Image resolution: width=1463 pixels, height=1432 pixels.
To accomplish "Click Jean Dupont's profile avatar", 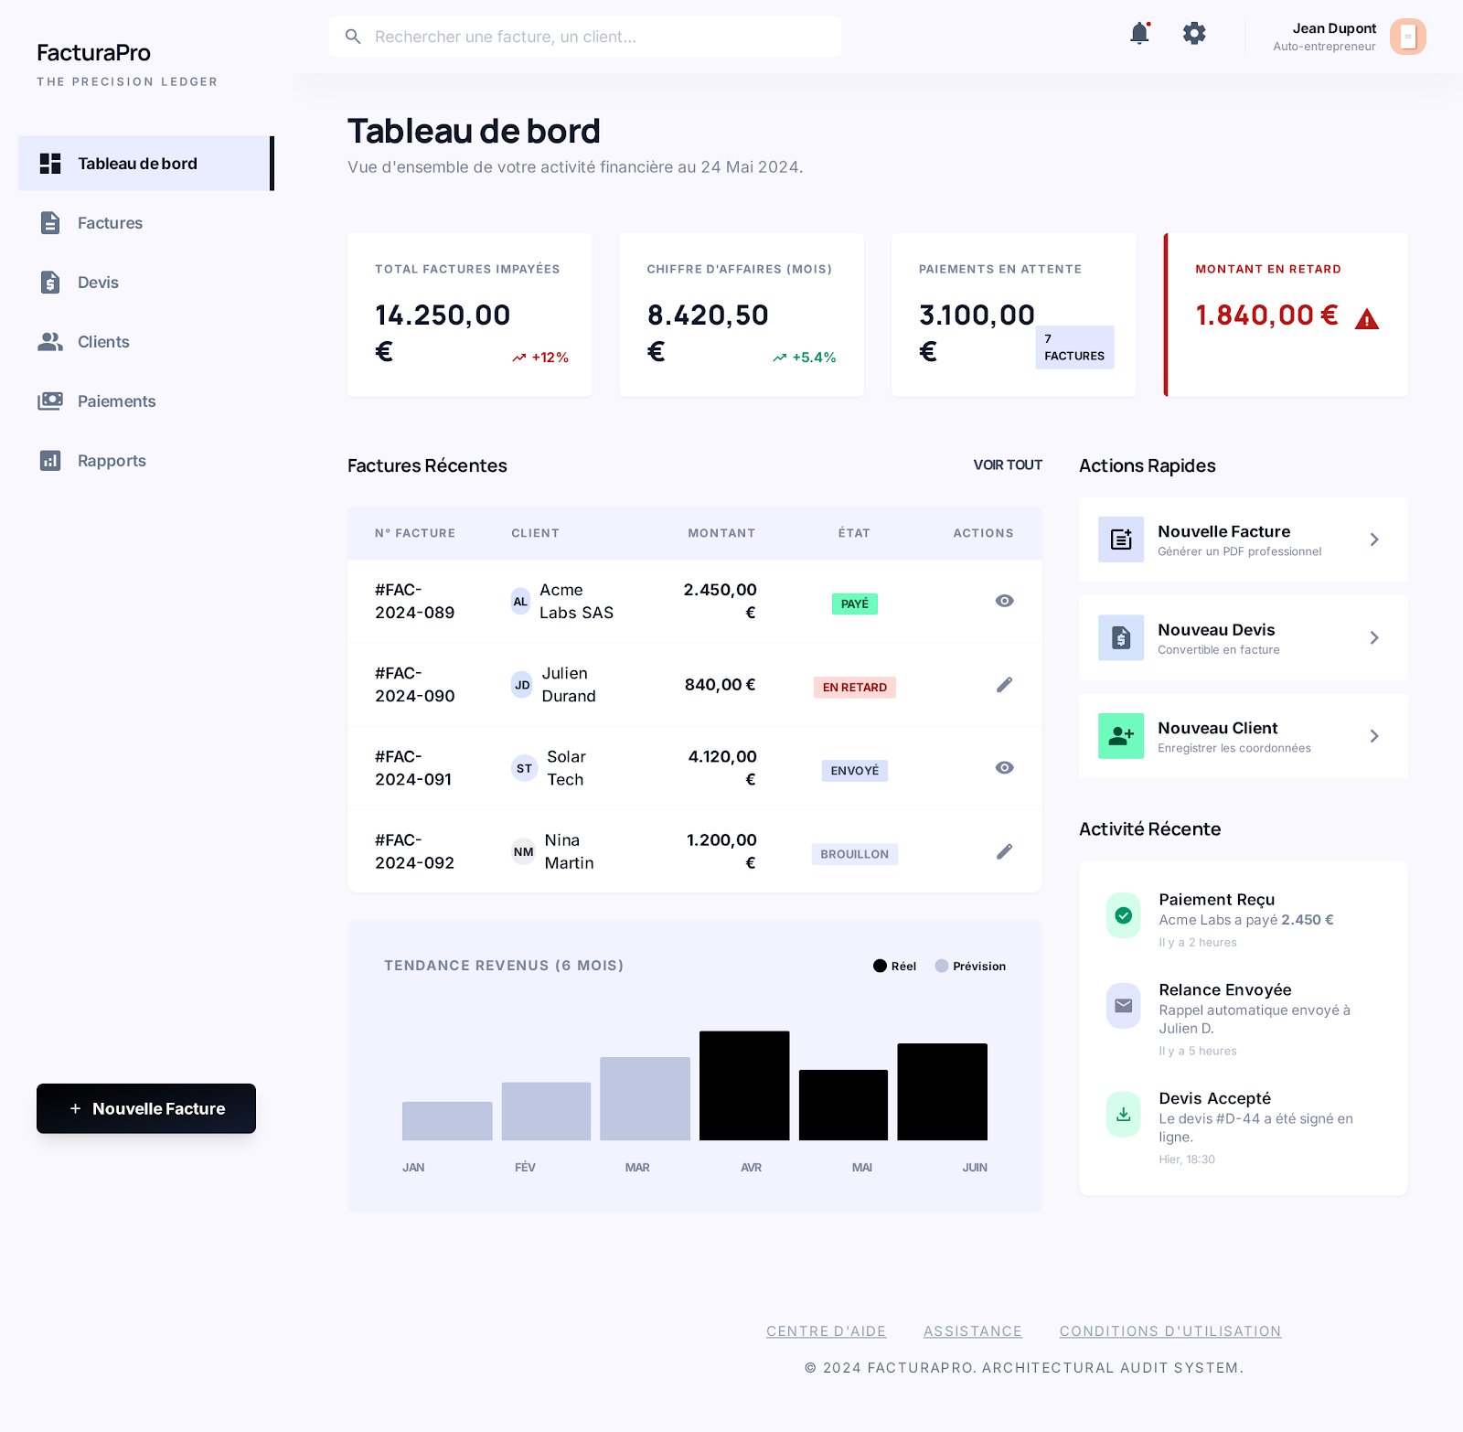I will click(x=1407, y=37).
